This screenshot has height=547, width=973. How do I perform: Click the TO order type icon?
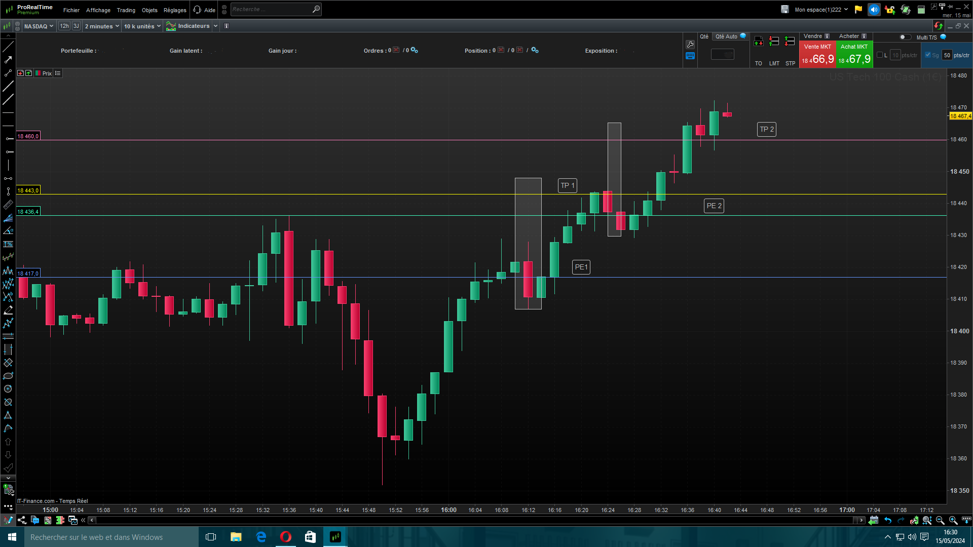click(x=758, y=42)
